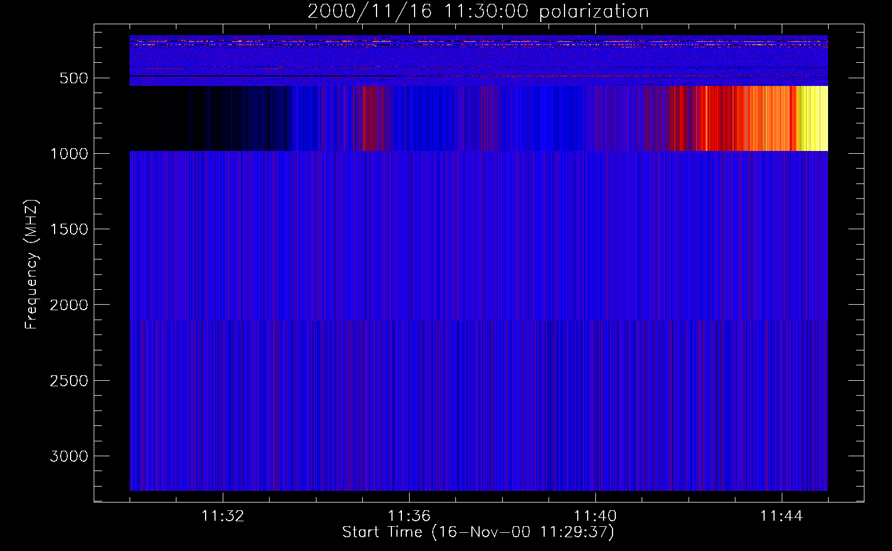Click the 11:36 time tick label

click(409, 516)
